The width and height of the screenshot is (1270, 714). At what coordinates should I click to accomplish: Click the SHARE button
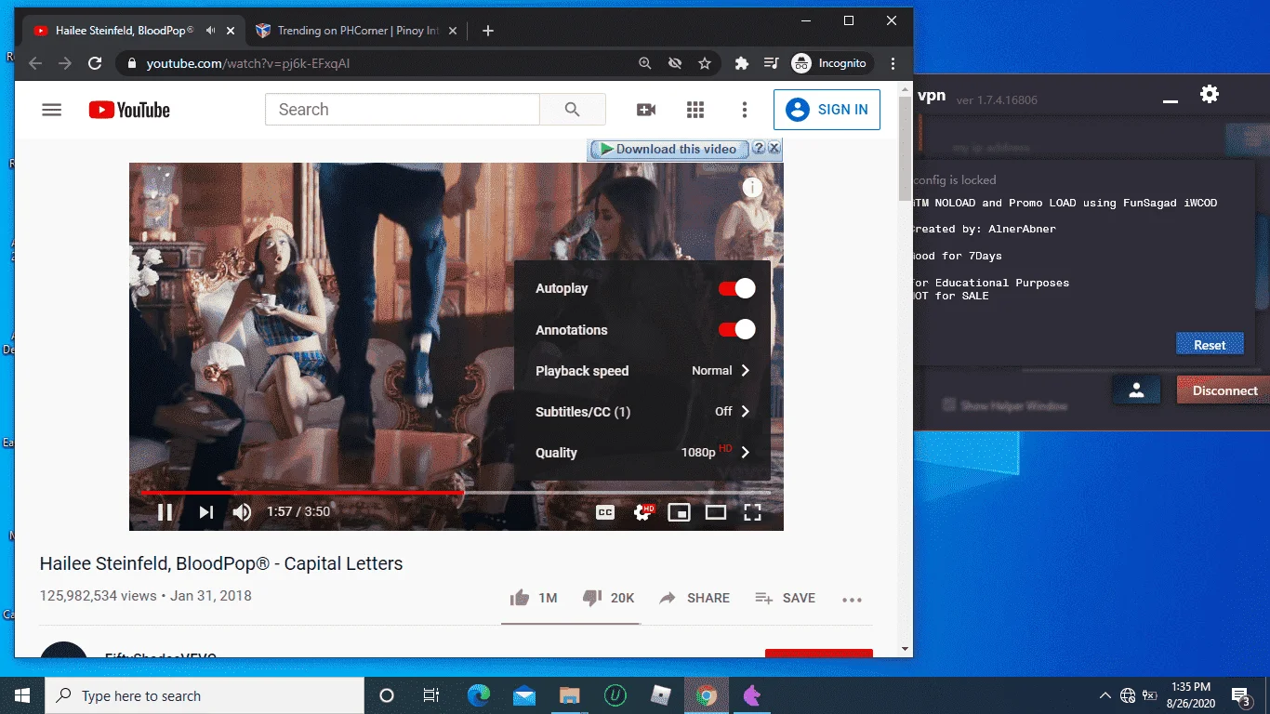(695, 598)
